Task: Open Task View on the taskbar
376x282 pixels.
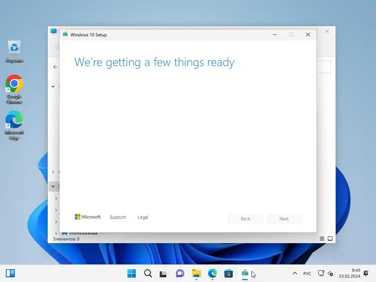Action: point(163,274)
